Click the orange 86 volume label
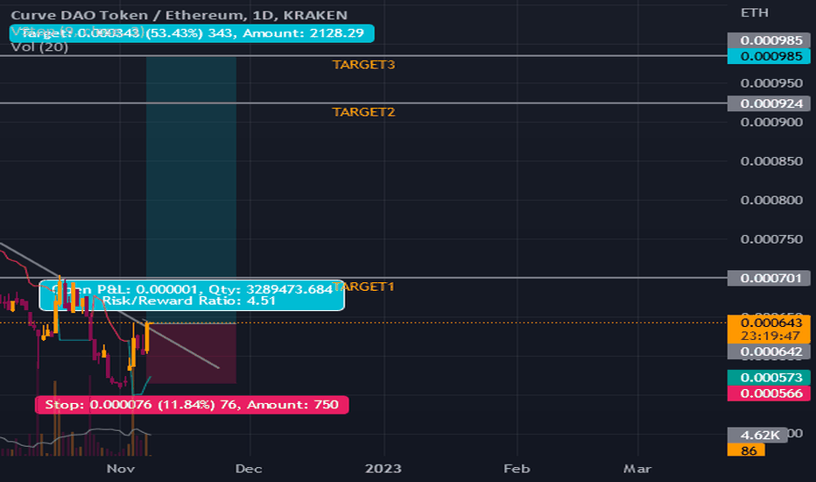Image resolution: width=816 pixels, height=482 pixels. (x=746, y=450)
